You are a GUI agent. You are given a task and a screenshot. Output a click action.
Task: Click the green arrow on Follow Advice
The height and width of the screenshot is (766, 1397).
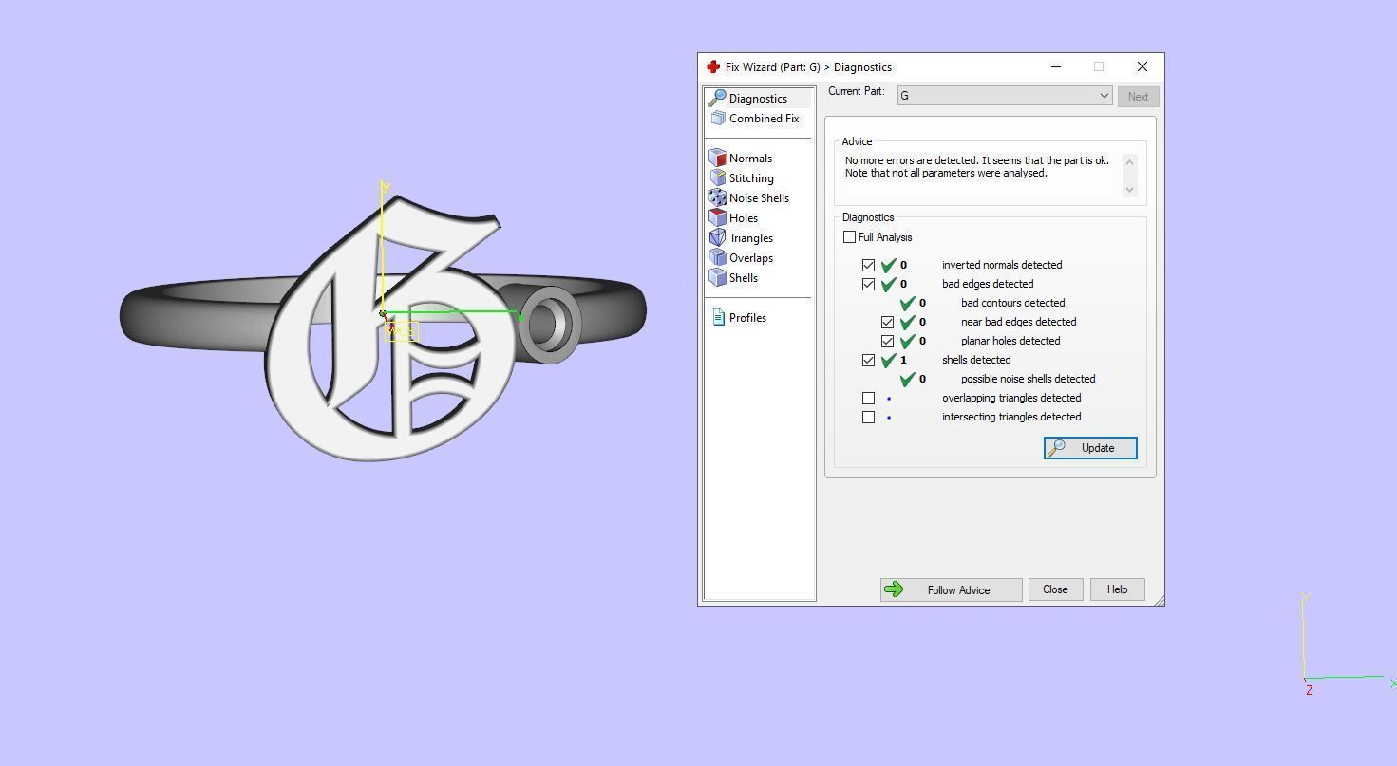[894, 589]
